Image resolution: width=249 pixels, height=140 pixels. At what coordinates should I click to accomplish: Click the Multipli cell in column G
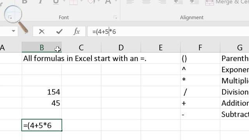pyautogui.click(x=235, y=80)
